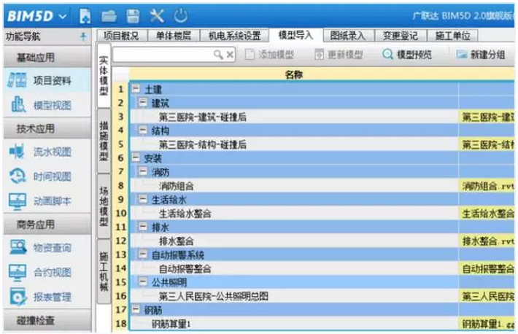
Task: Click the new project file icon
Action: (x=85, y=15)
